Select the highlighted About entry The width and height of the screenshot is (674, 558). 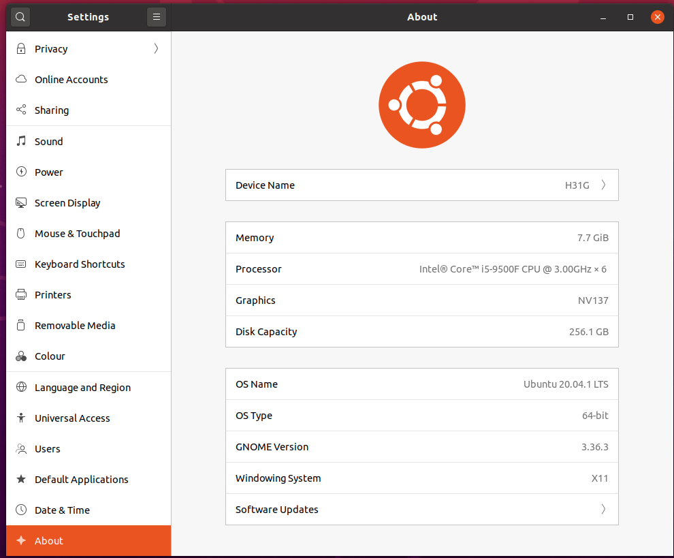point(89,541)
